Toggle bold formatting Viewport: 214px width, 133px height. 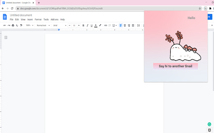(83, 25)
